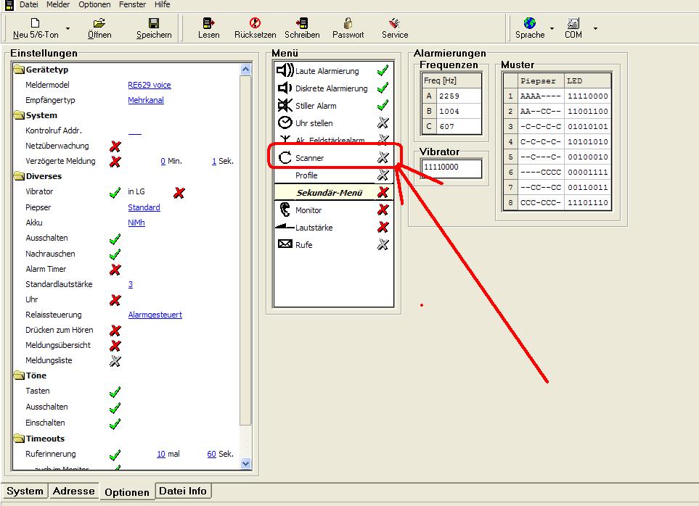
Task: Collapse the Gerätetyp folder group
Action: tap(19, 70)
